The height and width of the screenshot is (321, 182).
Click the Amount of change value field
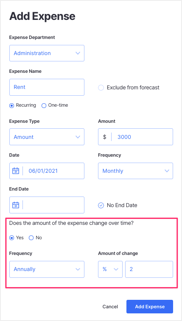click(x=149, y=269)
